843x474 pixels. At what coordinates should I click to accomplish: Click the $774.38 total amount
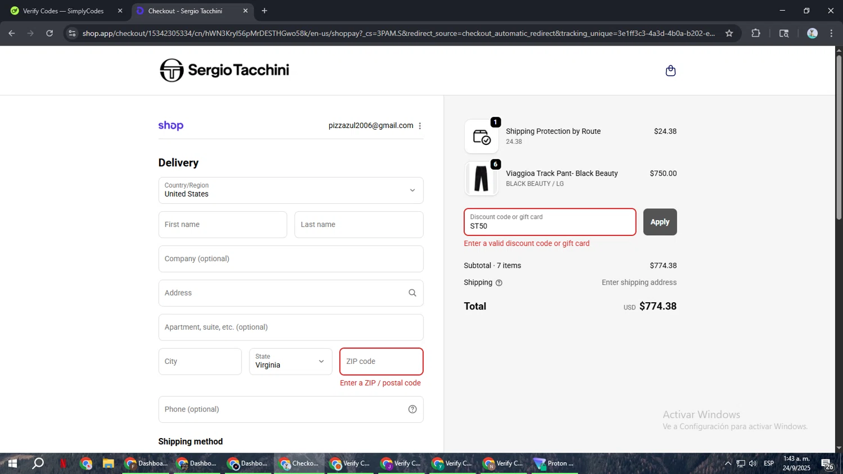point(658,306)
